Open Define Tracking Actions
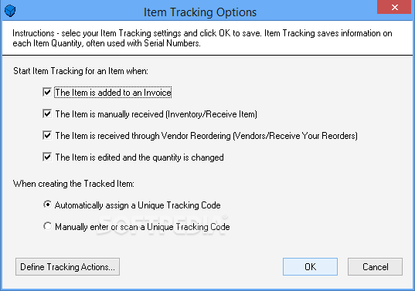The image size is (415, 291). tap(67, 266)
